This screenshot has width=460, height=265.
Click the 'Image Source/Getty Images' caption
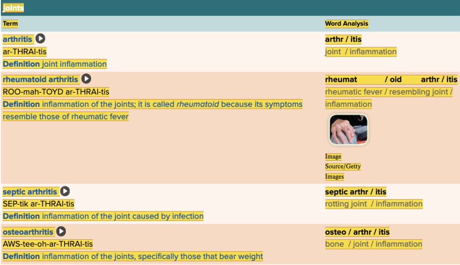point(343,167)
